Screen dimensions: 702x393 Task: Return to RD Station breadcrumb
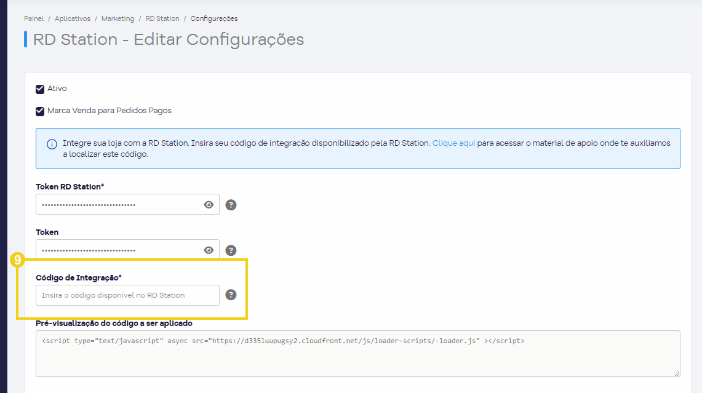162,18
